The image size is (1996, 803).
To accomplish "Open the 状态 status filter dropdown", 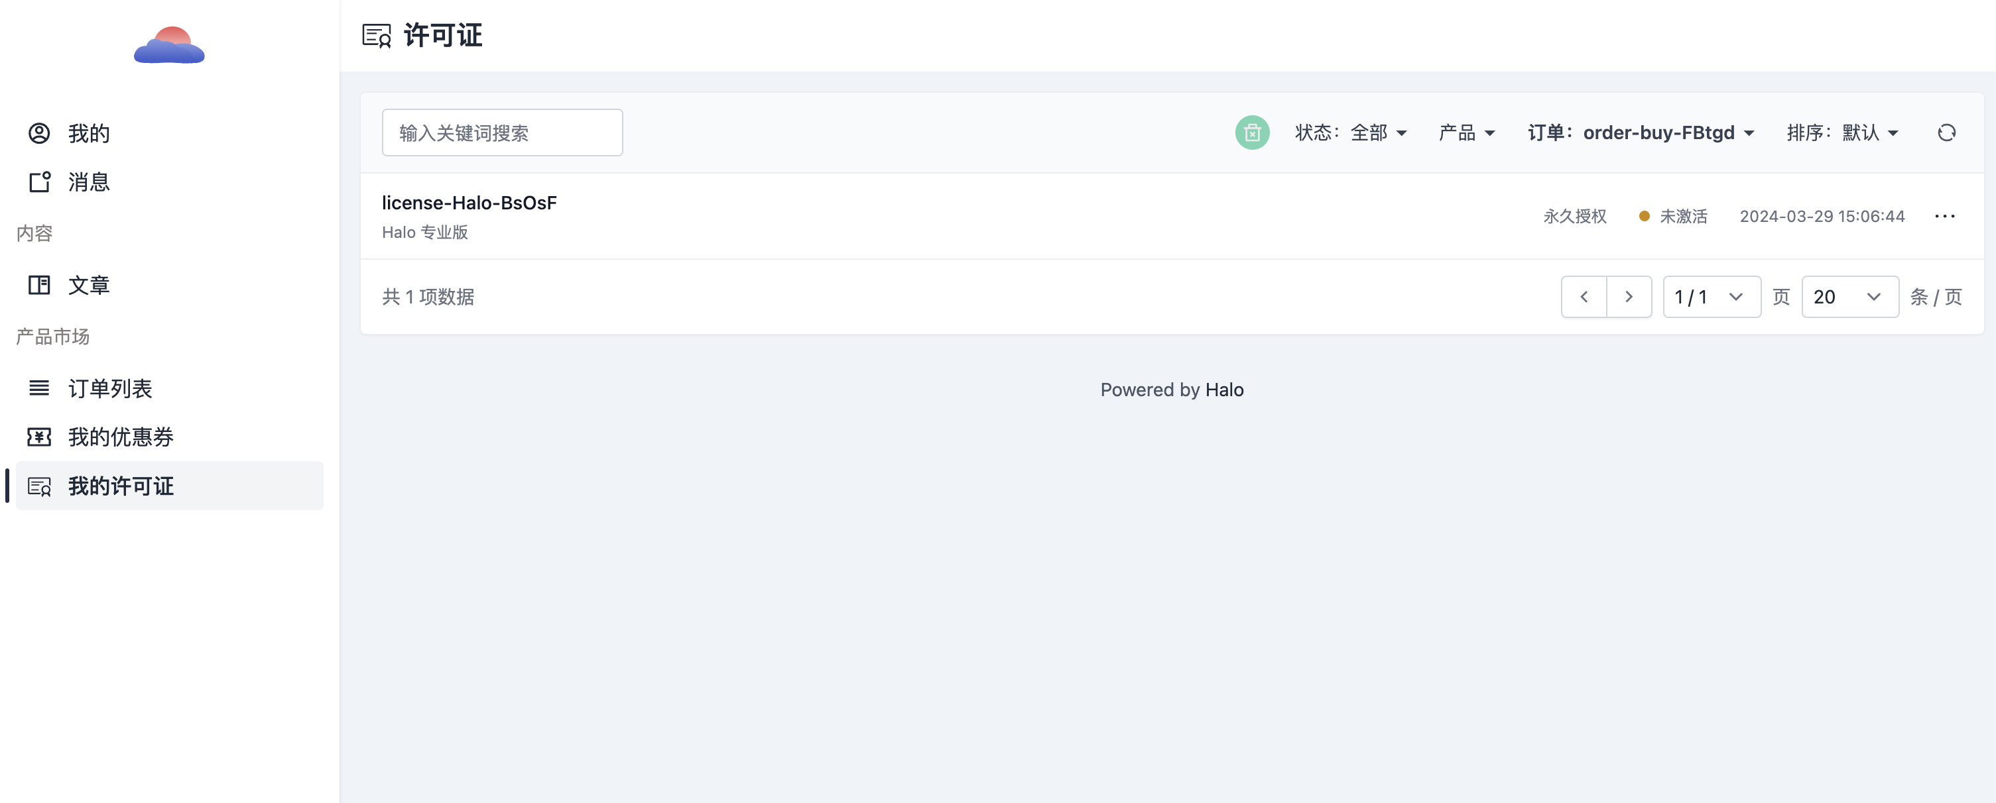I will click(x=1351, y=133).
